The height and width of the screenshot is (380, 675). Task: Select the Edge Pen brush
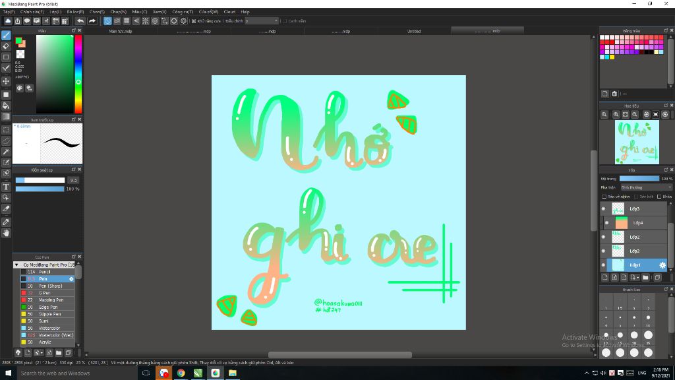[x=47, y=307]
